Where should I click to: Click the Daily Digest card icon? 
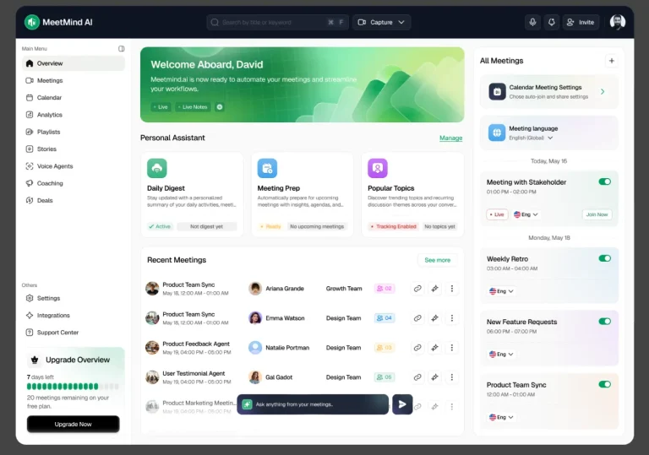157,168
